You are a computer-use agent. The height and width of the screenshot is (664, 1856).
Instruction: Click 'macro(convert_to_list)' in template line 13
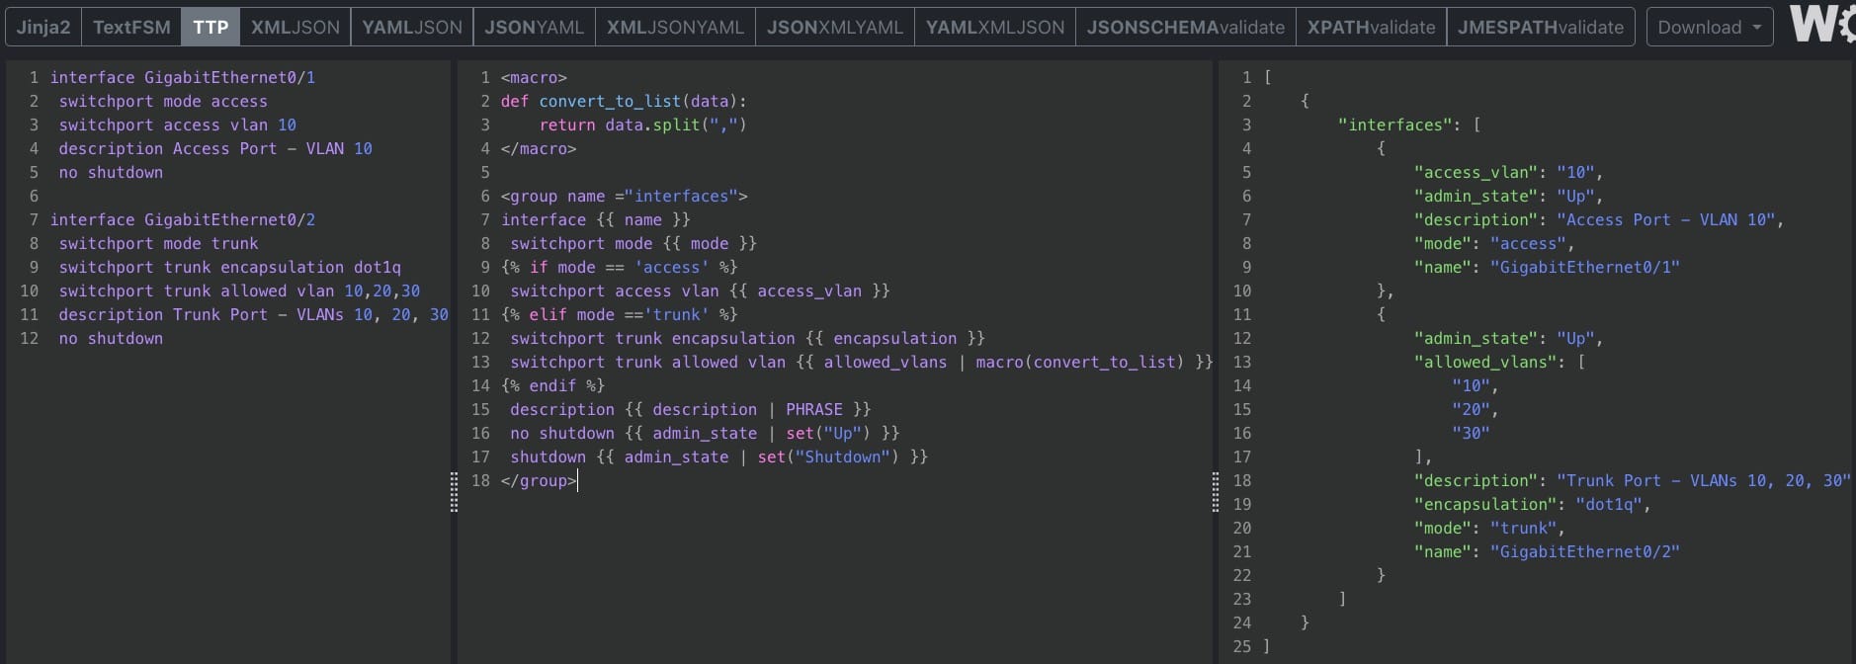[1079, 362]
